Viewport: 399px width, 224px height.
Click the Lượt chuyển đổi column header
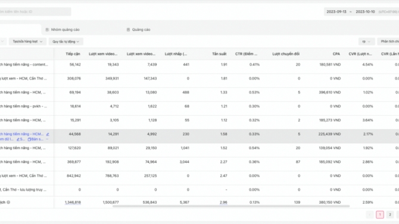pos(286,54)
